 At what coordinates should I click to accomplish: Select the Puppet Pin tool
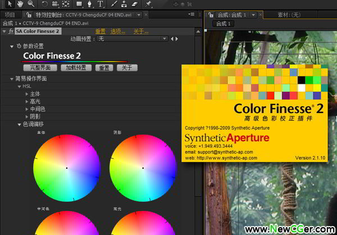coord(148,4)
